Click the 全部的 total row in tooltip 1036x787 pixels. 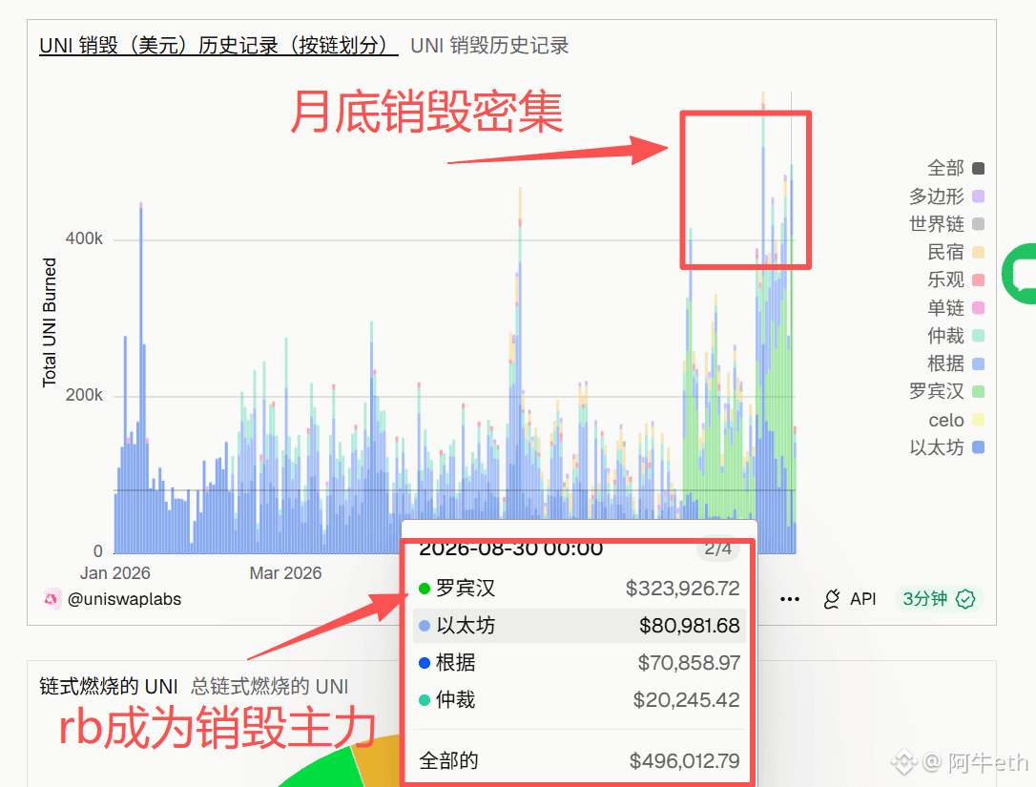click(x=579, y=760)
